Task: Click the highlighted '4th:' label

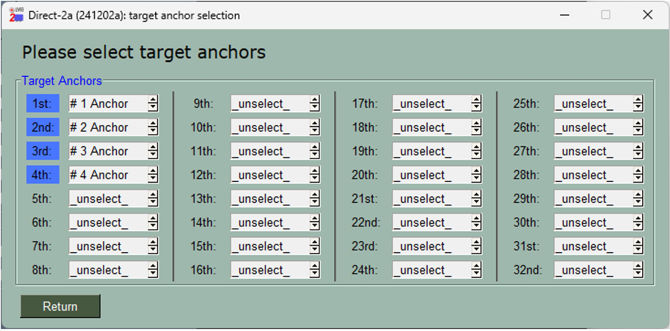Action: (x=42, y=175)
